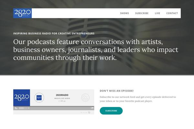Click the 'Off-air' status text
194x129 pixels.
pos(62,101)
